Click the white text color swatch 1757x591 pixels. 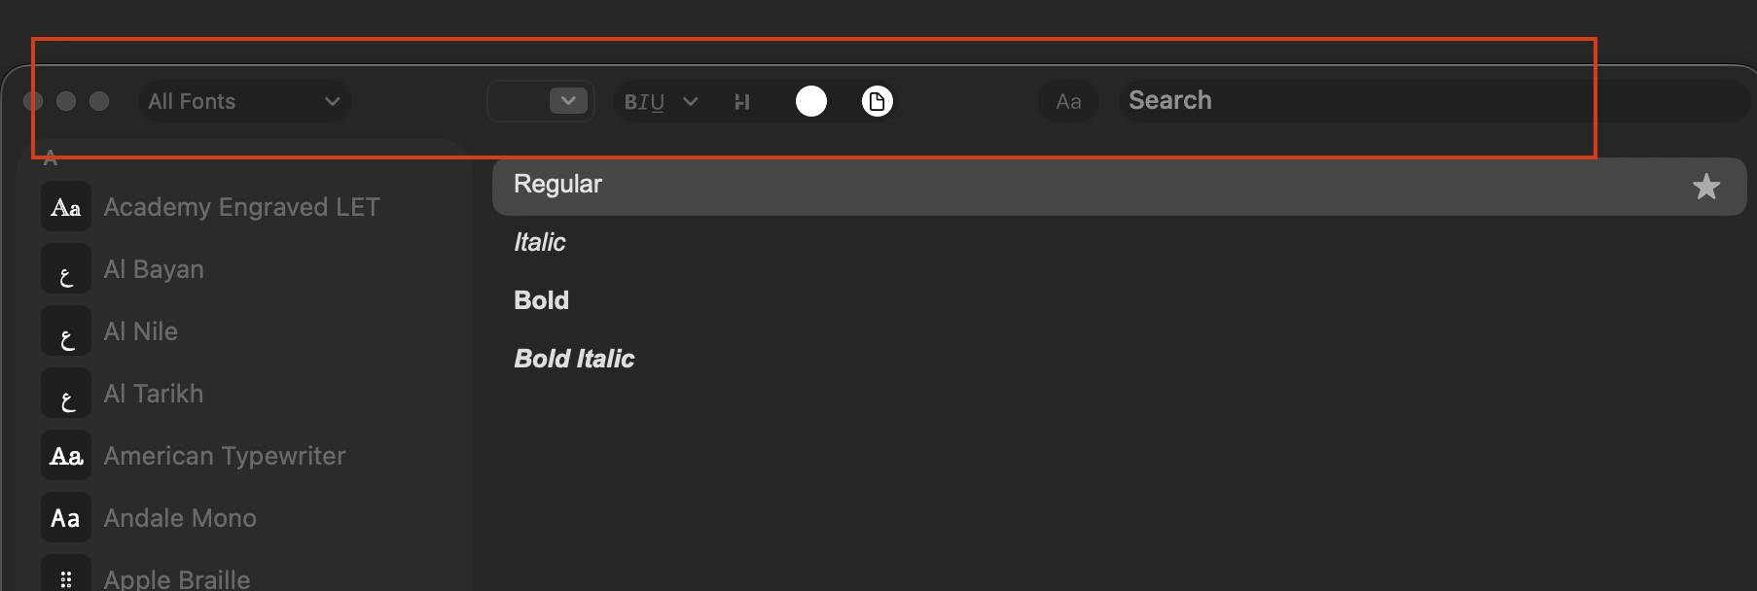click(811, 101)
